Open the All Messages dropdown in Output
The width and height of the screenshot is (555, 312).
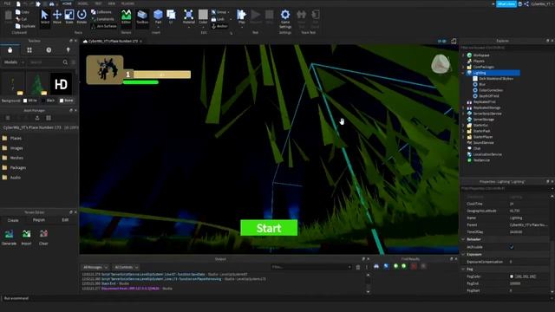(95, 267)
